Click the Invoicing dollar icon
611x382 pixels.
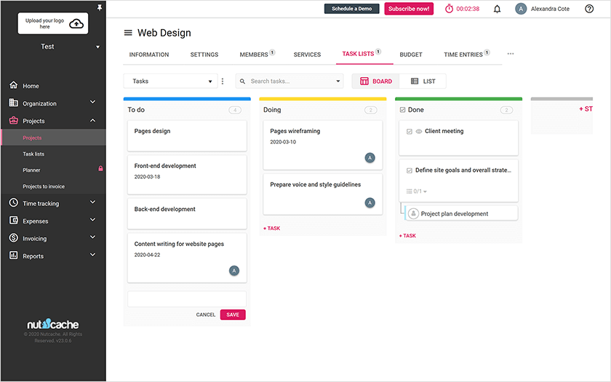click(14, 238)
